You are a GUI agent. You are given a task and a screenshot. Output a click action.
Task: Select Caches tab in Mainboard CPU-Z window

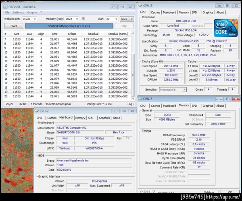[52, 118]
